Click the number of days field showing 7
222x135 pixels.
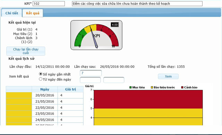tap(91, 73)
